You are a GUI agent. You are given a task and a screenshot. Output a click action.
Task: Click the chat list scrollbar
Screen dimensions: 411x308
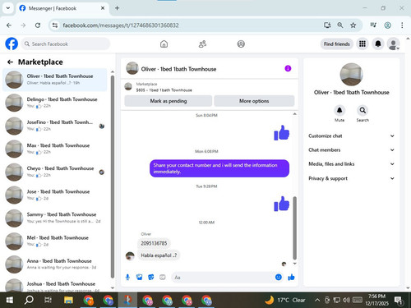coord(113,177)
